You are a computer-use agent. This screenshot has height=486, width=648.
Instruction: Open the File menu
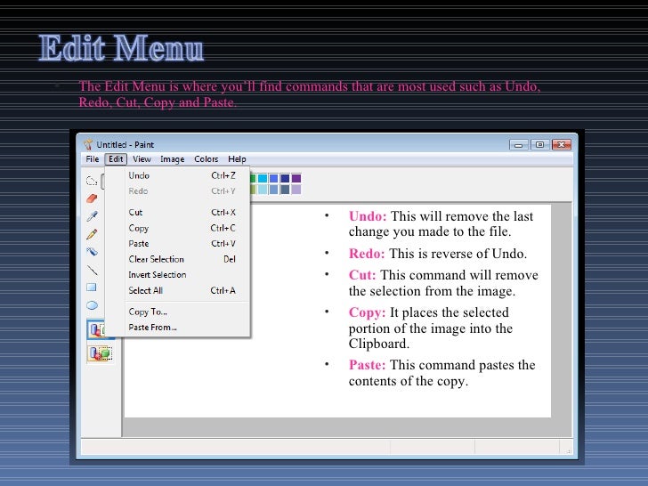pyautogui.click(x=93, y=159)
